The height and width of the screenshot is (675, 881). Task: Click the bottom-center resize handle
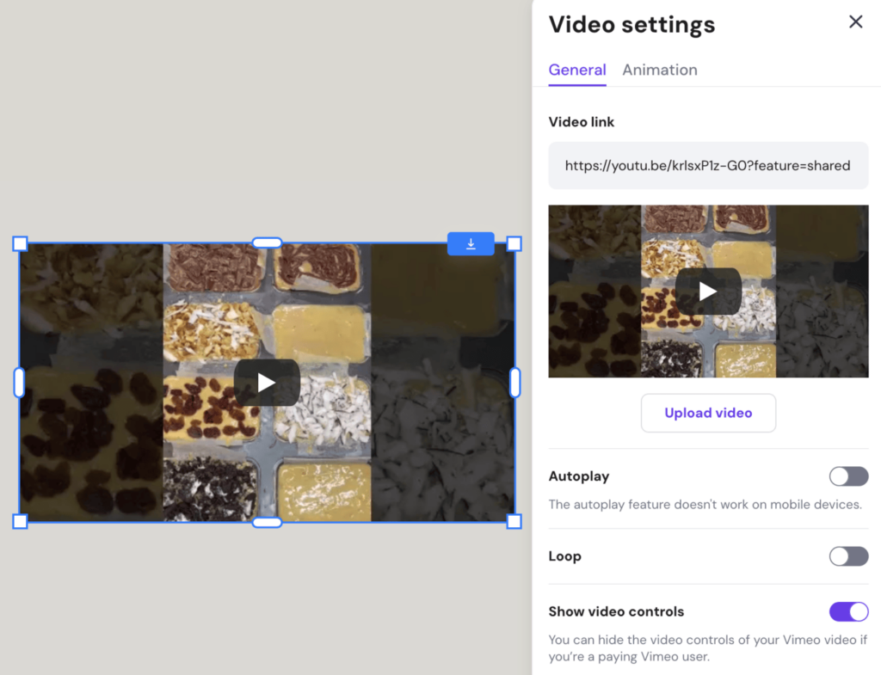(x=267, y=520)
